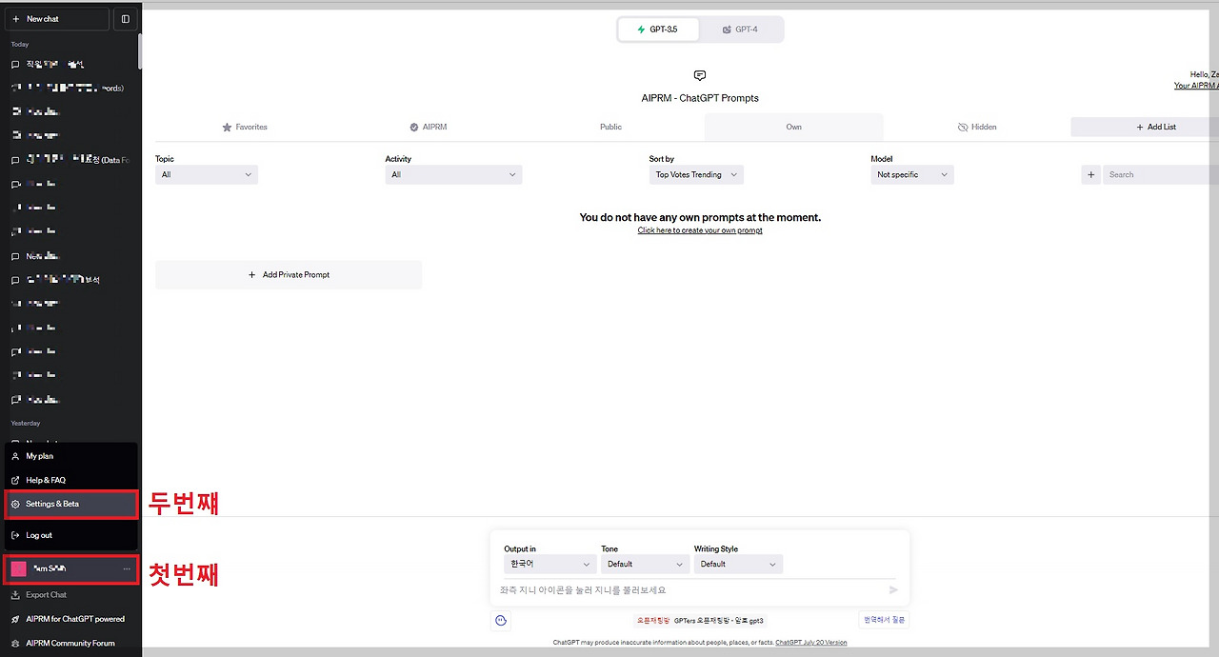Open the Output in language dropdown
Screen dimensions: 1219x657
pos(550,565)
